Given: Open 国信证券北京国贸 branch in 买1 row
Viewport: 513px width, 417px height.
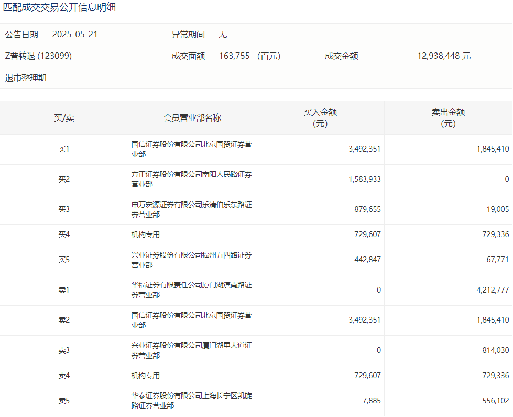Looking at the screenshot, I should tap(191, 149).
